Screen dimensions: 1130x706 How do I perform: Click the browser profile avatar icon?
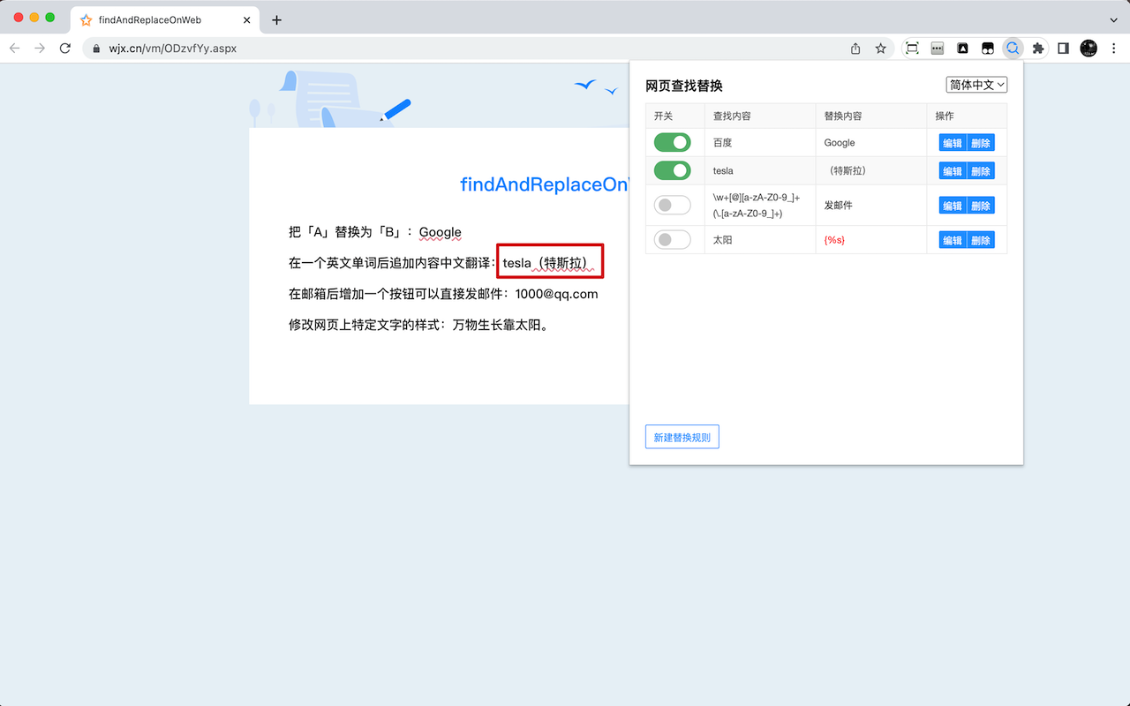point(1089,49)
